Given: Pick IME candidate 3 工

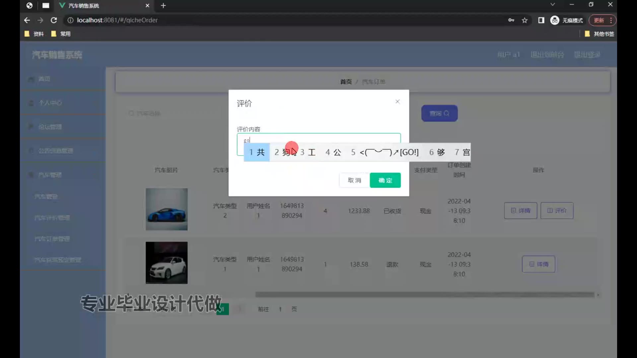Looking at the screenshot, I should [308, 152].
